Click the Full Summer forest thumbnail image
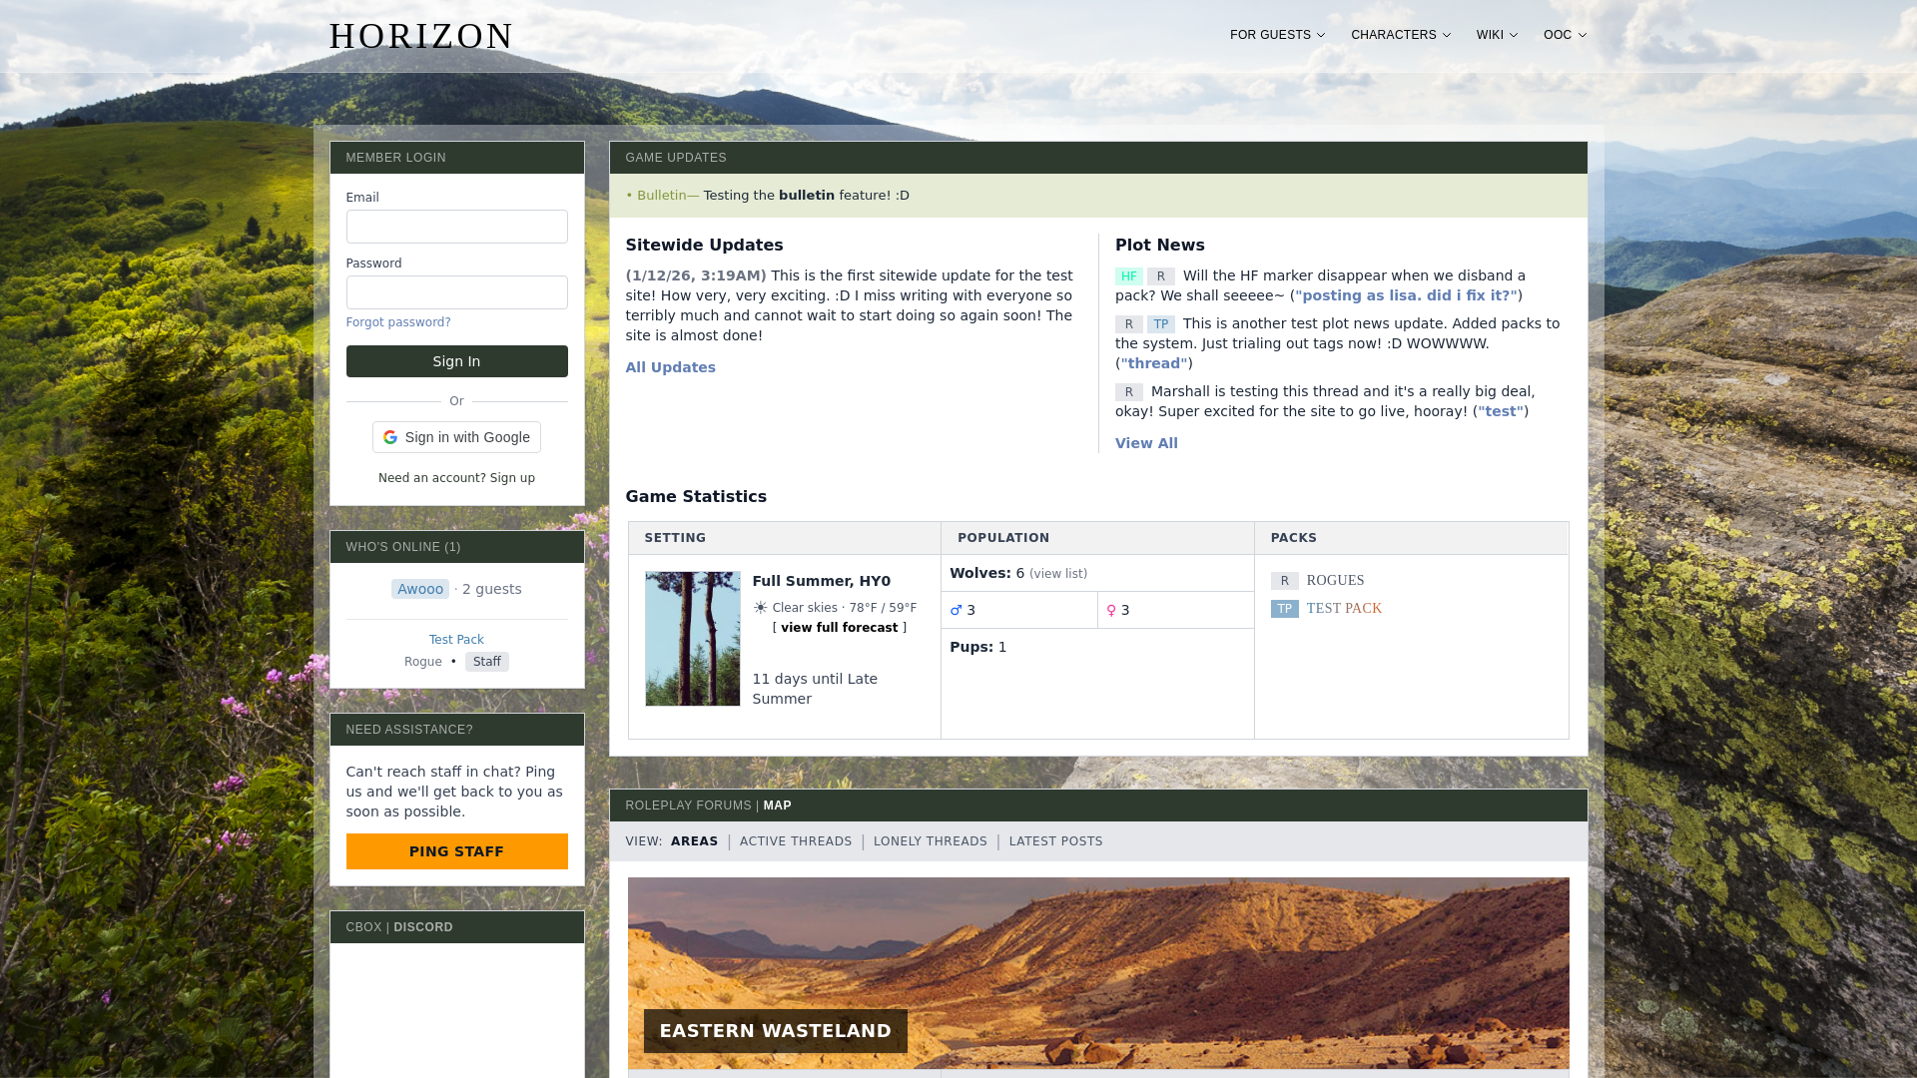This screenshot has width=1917, height=1078. coord(693,639)
